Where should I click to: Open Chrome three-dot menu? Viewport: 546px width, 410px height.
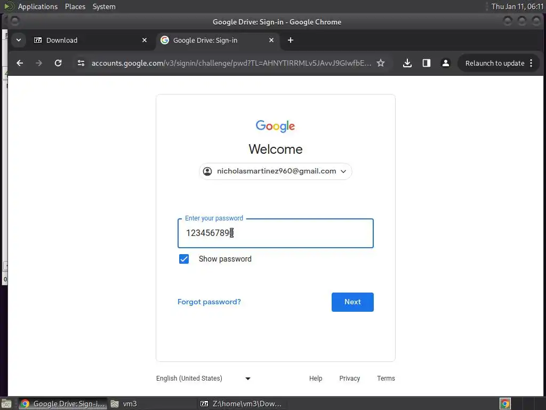[x=531, y=63]
